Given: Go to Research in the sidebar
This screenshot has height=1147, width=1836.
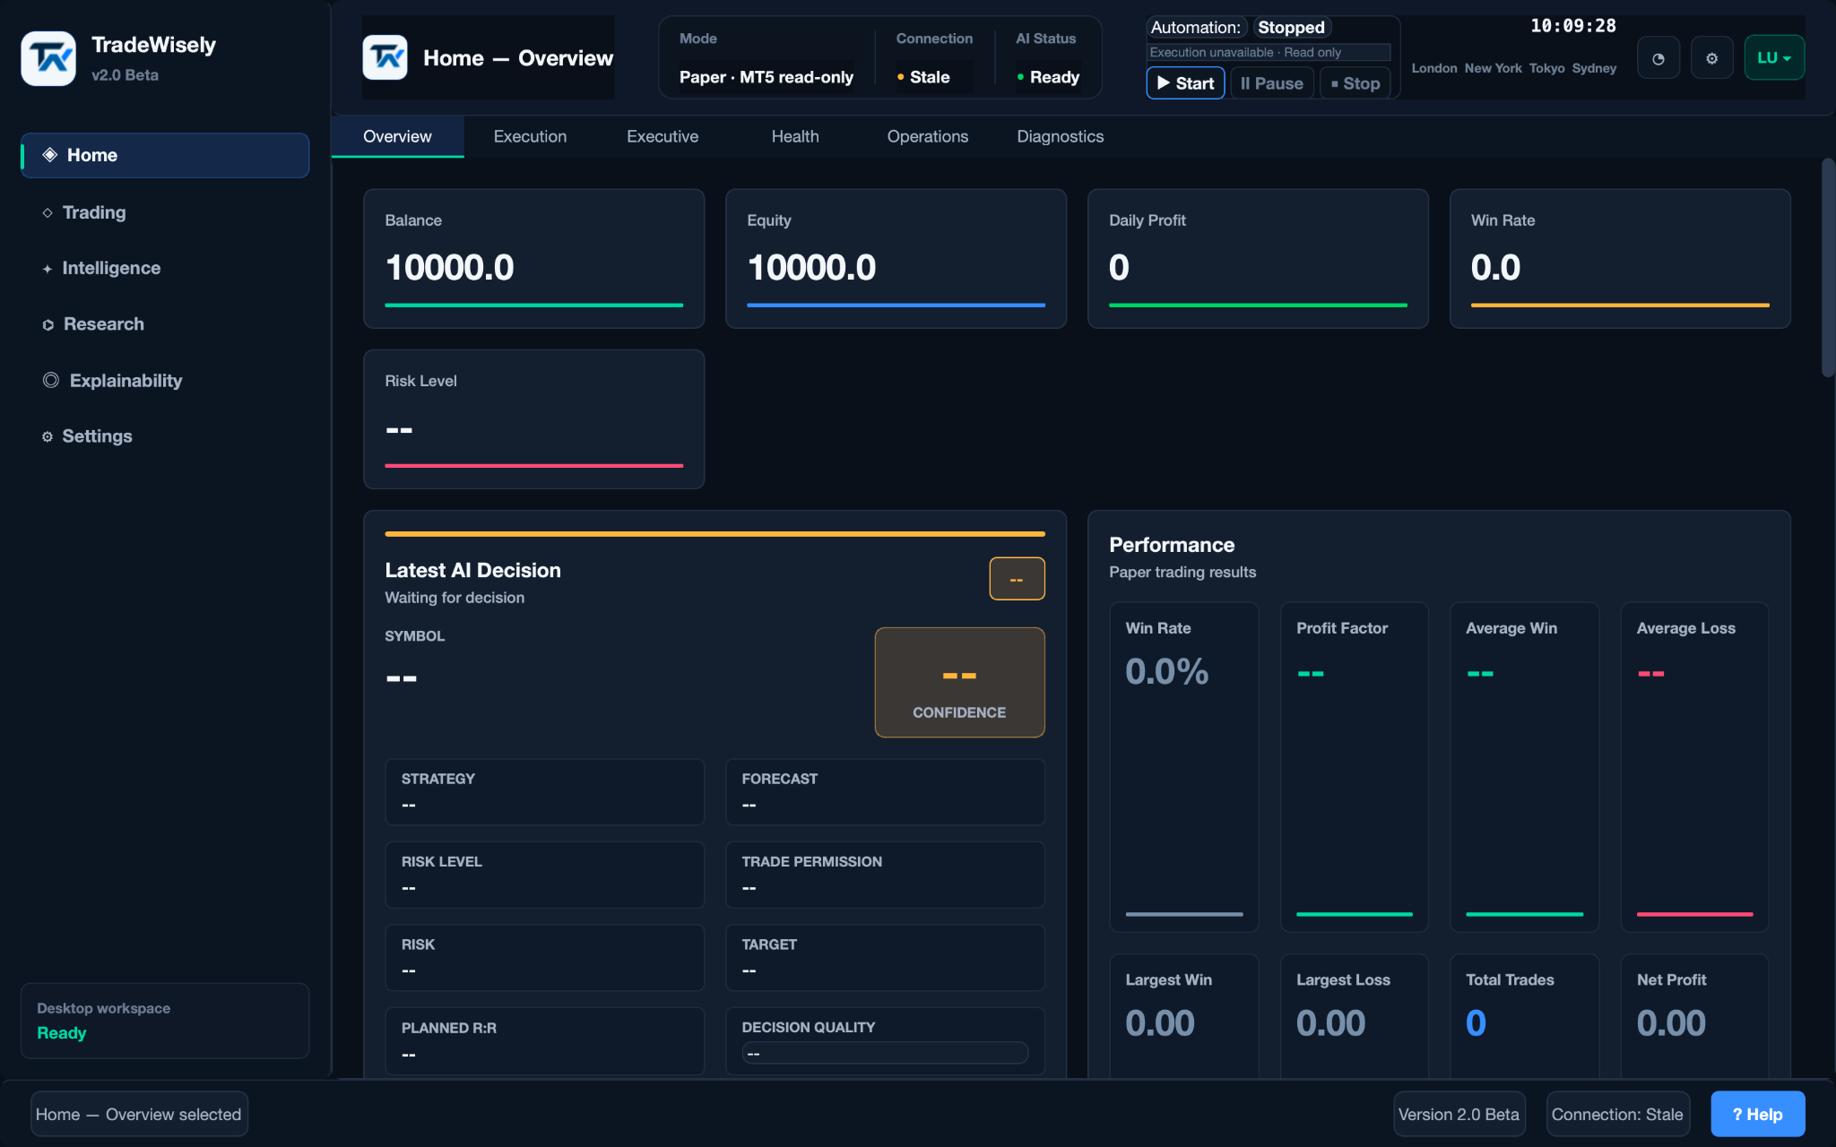Looking at the screenshot, I should pos(165,324).
